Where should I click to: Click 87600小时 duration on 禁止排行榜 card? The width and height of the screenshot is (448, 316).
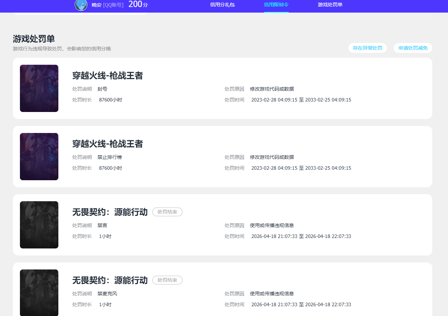[x=110, y=168]
